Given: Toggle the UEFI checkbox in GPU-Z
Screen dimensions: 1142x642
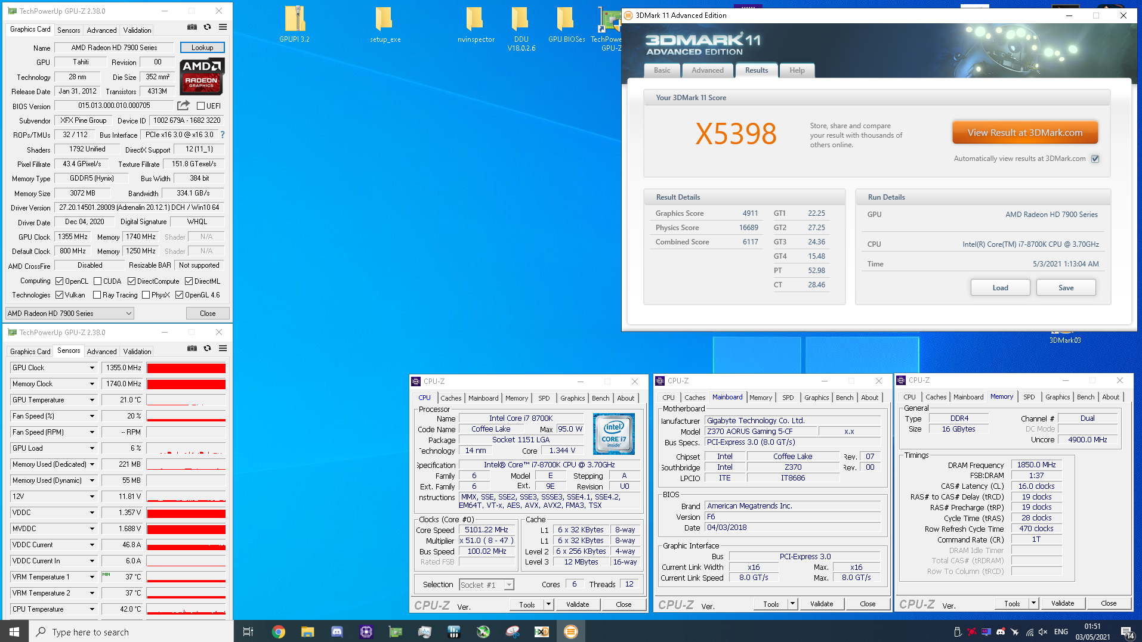Looking at the screenshot, I should click(x=201, y=106).
